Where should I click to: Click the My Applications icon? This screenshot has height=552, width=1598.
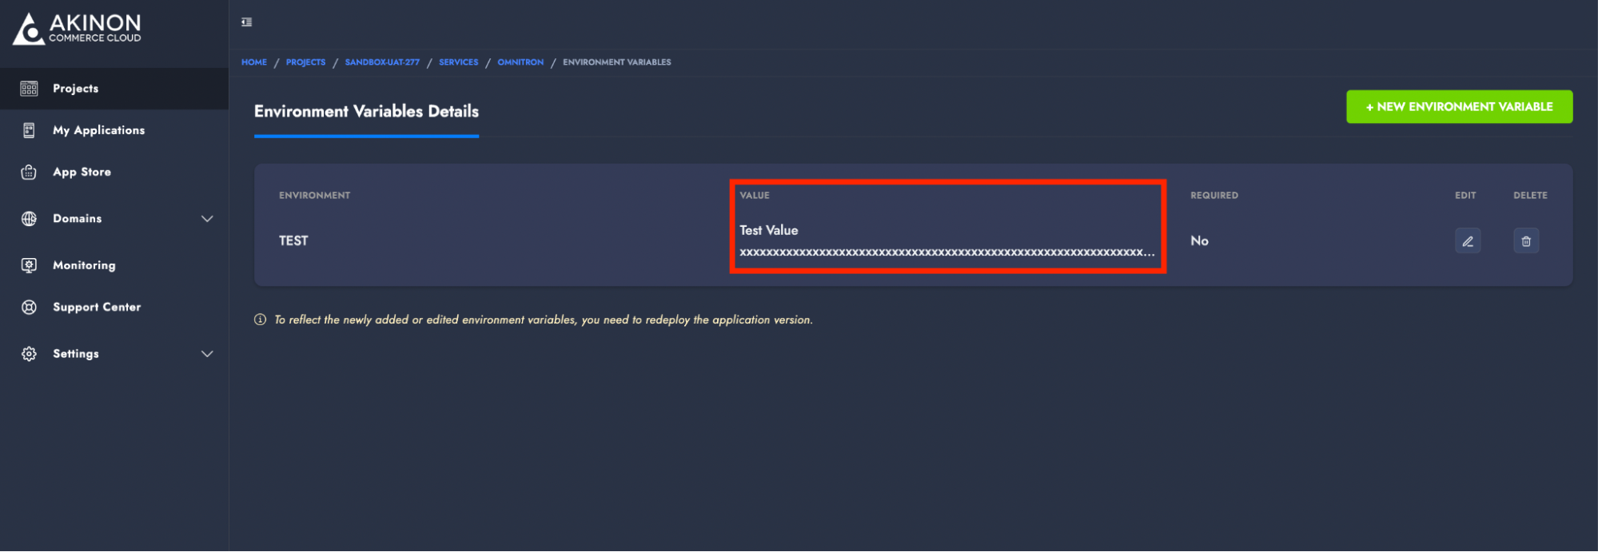29,130
